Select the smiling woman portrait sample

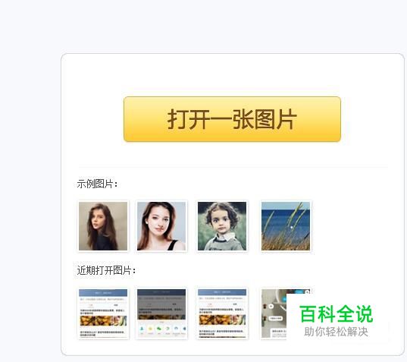161,226
